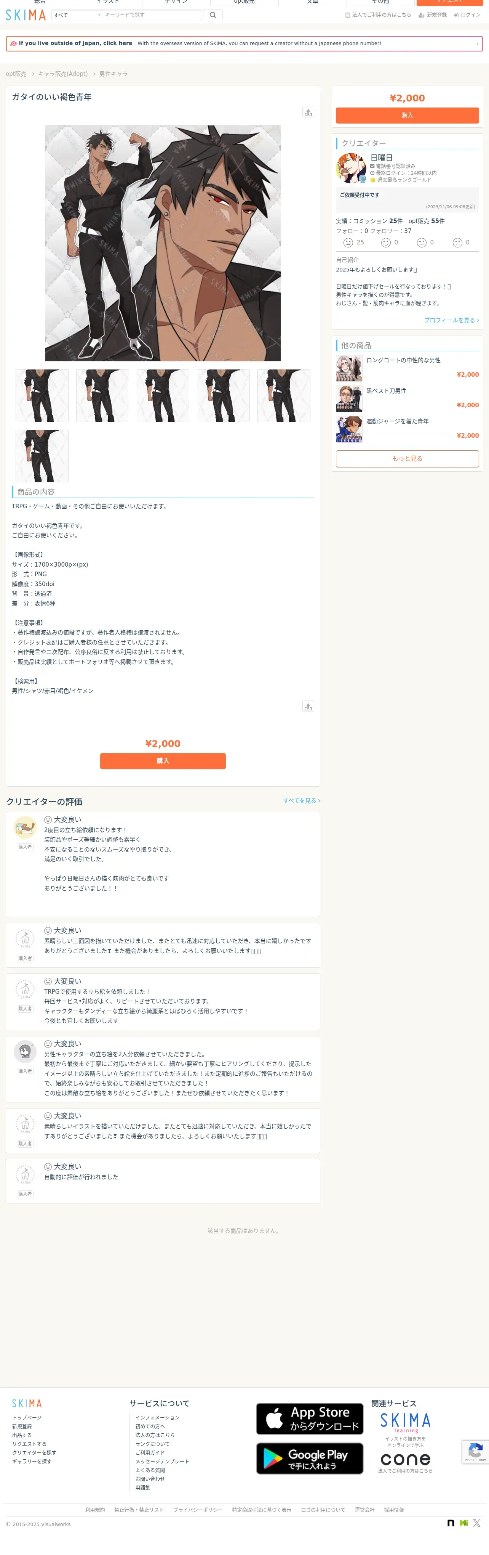This screenshot has width=489, height=1555.
Task: Select キャラ販売(Adopt) breadcrumb
Action: pos(63,74)
